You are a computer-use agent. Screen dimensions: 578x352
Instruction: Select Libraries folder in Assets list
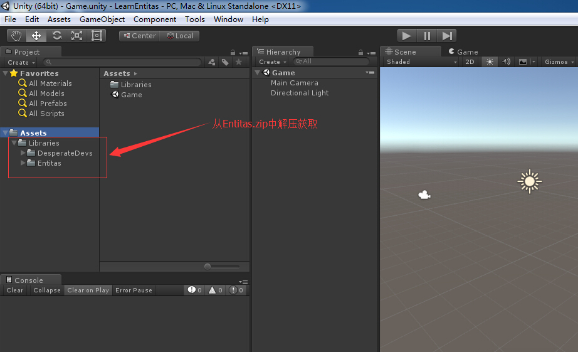click(131, 85)
